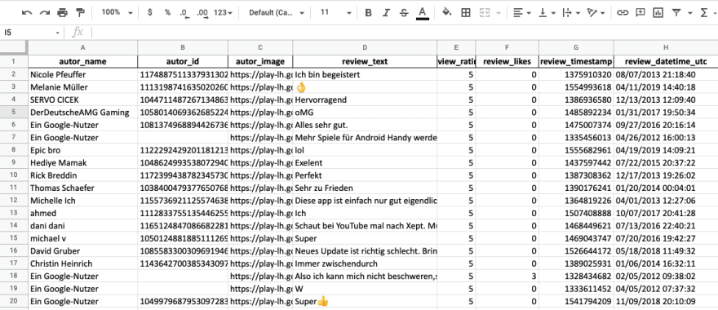The image size is (718, 310).
Task: Select the cell Immer zwischendurch
Action: 365,263
